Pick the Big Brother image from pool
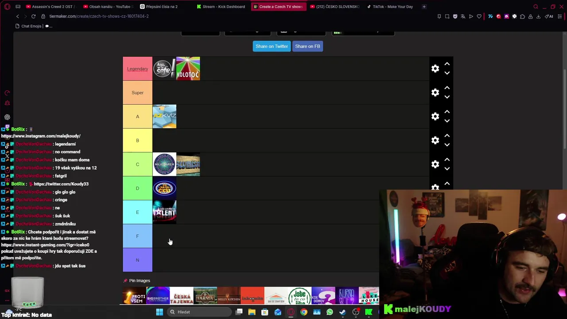The width and height of the screenshot is (567, 319). tap(158, 296)
